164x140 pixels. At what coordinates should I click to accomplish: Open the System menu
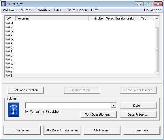pyautogui.click(x=26, y=10)
